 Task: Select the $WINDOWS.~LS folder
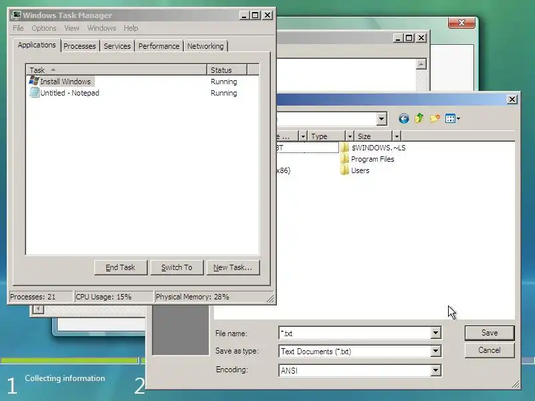[x=373, y=148]
